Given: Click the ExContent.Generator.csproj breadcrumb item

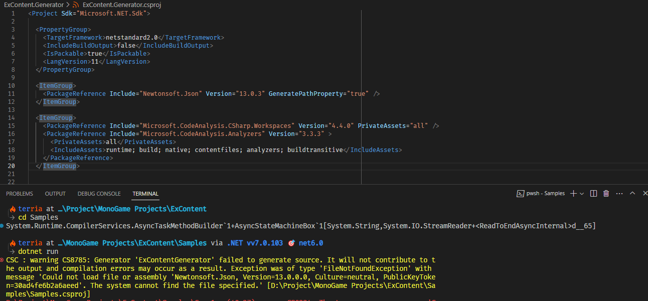Looking at the screenshot, I should tap(122, 5).
